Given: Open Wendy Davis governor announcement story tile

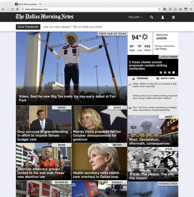Looking at the screenshot, I should click(x=99, y=124).
